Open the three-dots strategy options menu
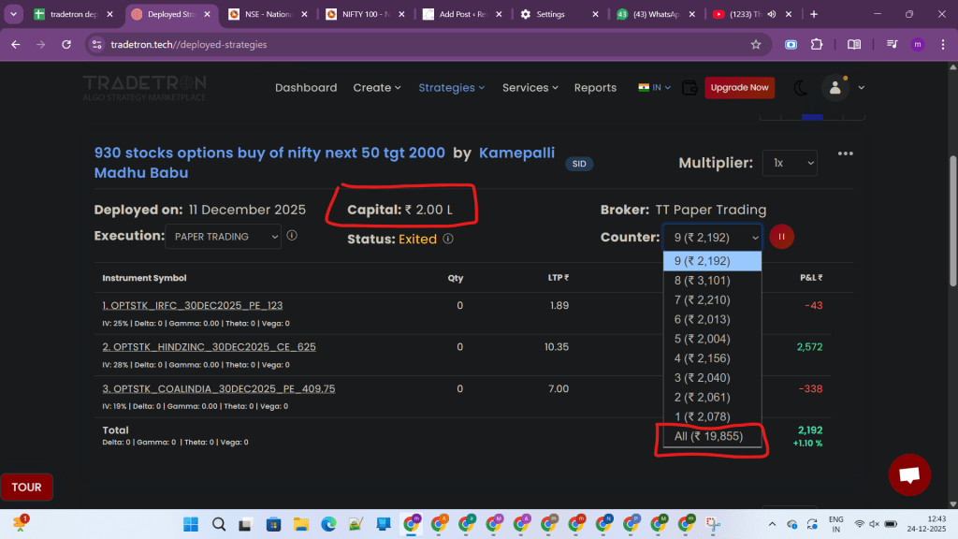 (x=846, y=154)
